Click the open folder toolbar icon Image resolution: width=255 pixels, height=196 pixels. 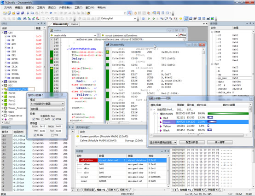point(14,13)
